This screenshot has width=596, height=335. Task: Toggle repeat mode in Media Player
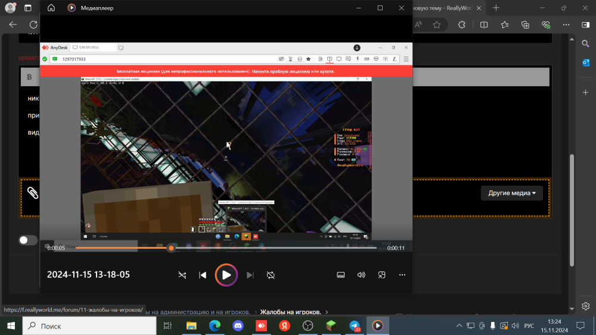[271, 275]
